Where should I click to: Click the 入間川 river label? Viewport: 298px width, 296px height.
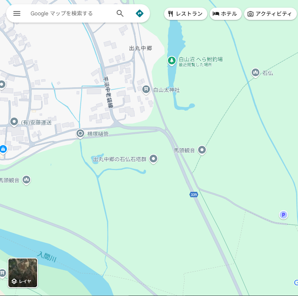tap(47, 257)
